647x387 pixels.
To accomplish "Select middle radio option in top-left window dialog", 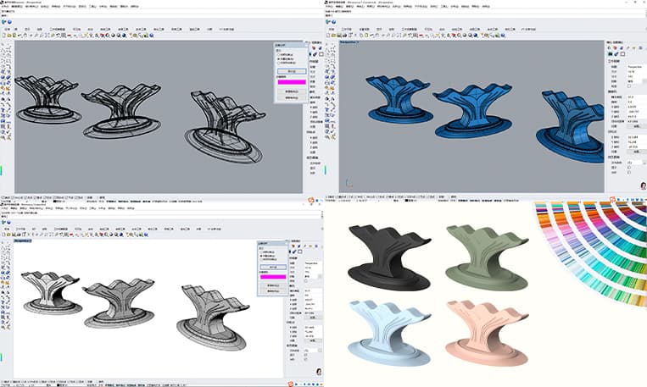I will click(x=278, y=59).
